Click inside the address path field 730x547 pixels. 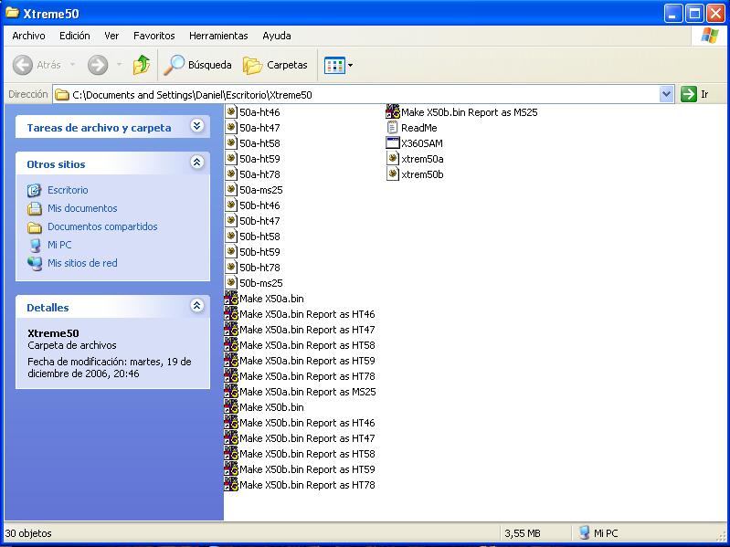[365, 94]
